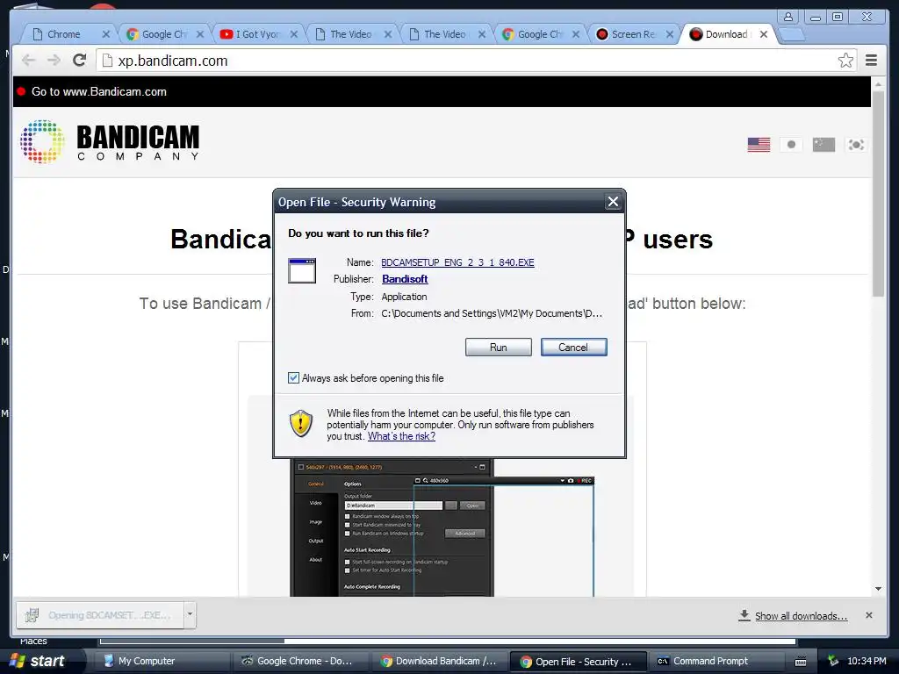Switch to the first Google Ch tab
The image size is (899, 674).
(x=163, y=34)
